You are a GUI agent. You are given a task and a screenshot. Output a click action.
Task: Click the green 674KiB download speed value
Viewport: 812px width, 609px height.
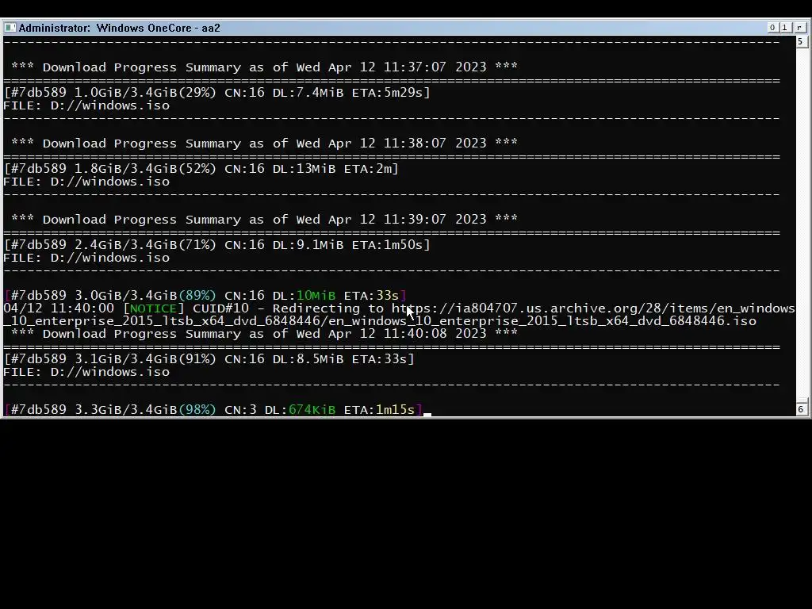click(x=312, y=410)
